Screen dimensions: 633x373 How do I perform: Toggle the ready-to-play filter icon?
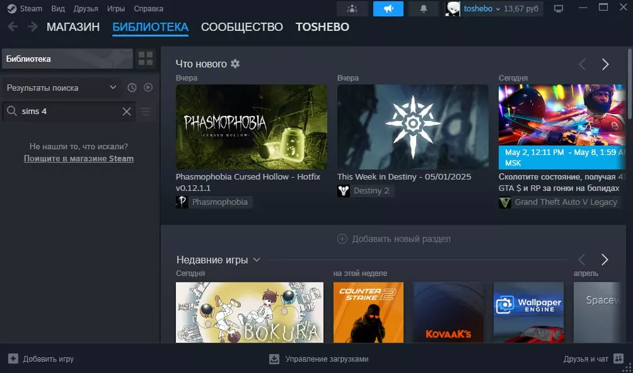click(148, 88)
